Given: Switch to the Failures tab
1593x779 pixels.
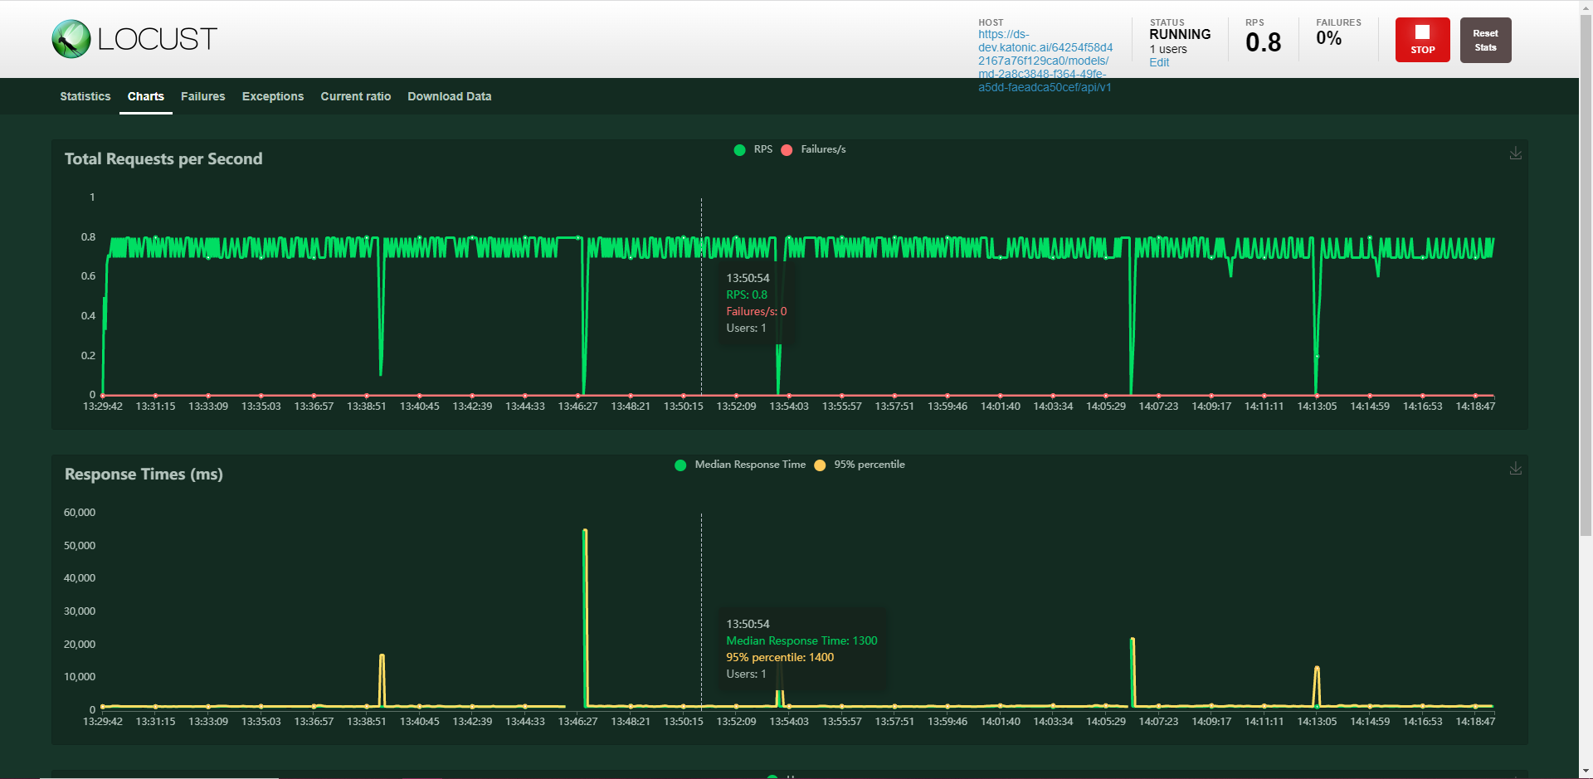Looking at the screenshot, I should pos(203,96).
